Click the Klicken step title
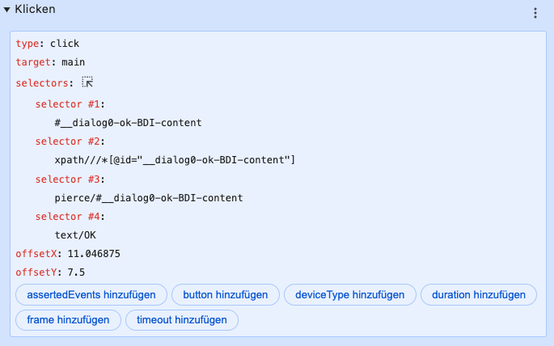The image size is (554, 346). (35, 9)
